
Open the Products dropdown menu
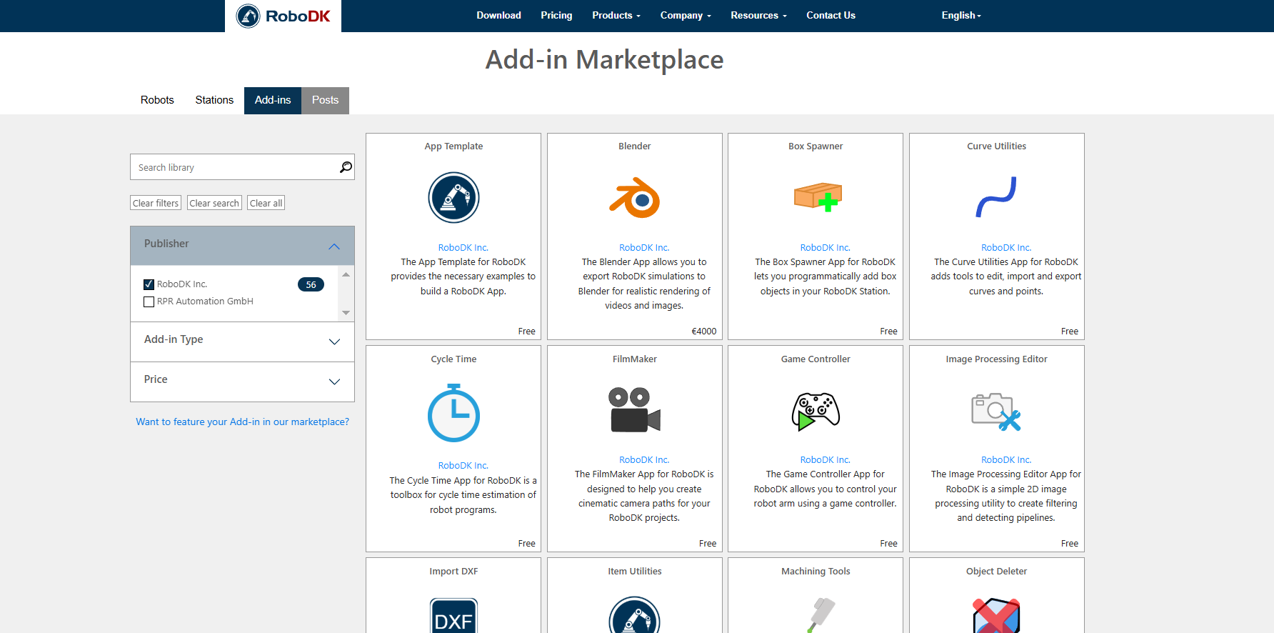tap(616, 15)
